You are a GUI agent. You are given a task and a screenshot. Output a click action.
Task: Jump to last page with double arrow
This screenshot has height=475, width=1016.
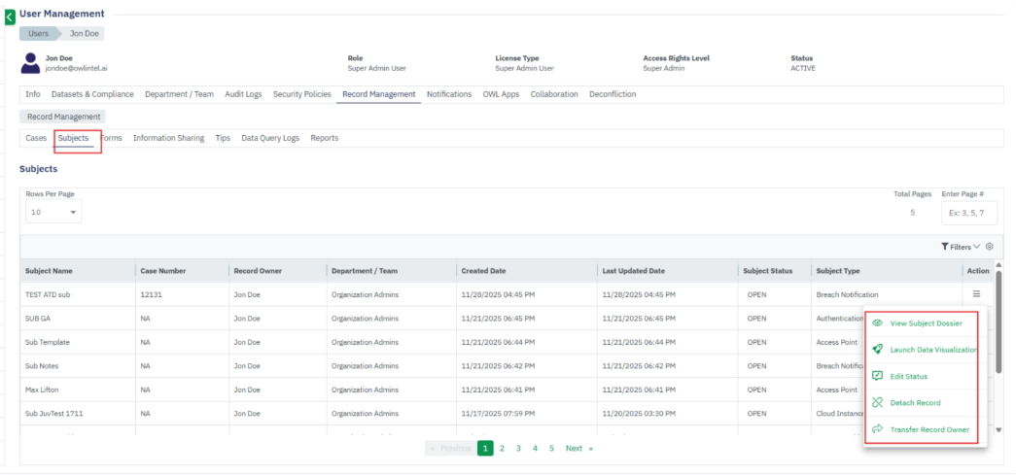tap(590, 449)
